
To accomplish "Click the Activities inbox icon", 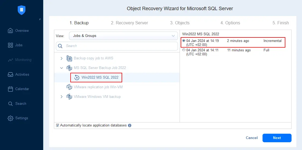I will [x=10, y=74].
